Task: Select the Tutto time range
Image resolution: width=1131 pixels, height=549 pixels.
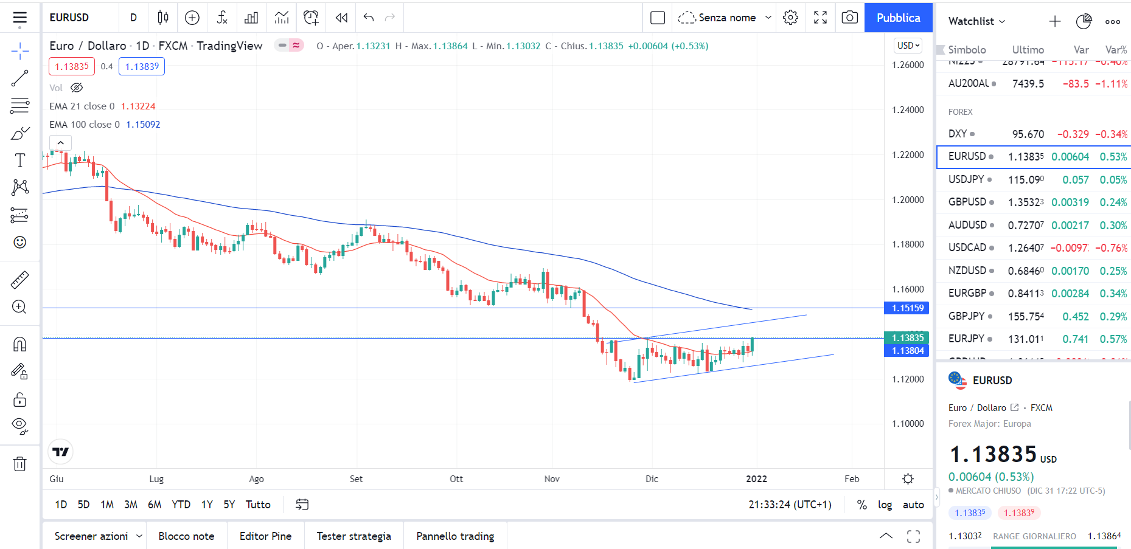Action: pos(258,505)
